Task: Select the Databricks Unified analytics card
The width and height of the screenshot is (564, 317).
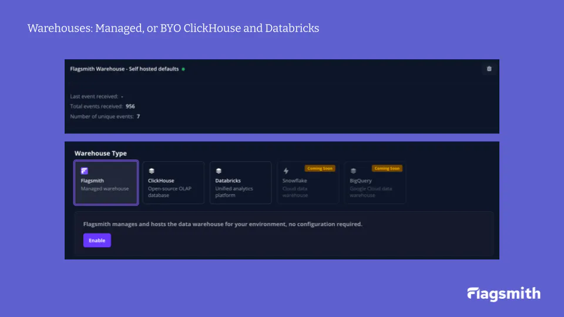Action: coord(241,183)
